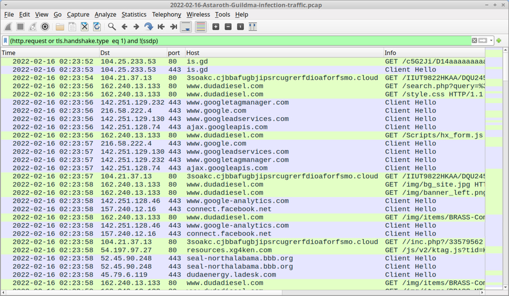Image resolution: width=509 pixels, height=296 pixels.
Task: Toggle packet list colorization
Action: (x=200, y=27)
